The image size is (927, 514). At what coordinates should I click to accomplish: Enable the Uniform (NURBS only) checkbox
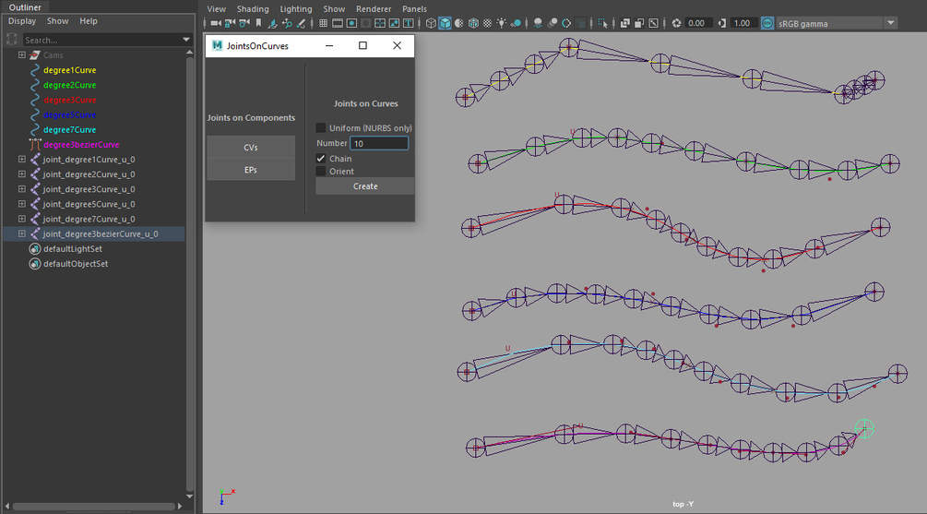(x=320, y=127)
